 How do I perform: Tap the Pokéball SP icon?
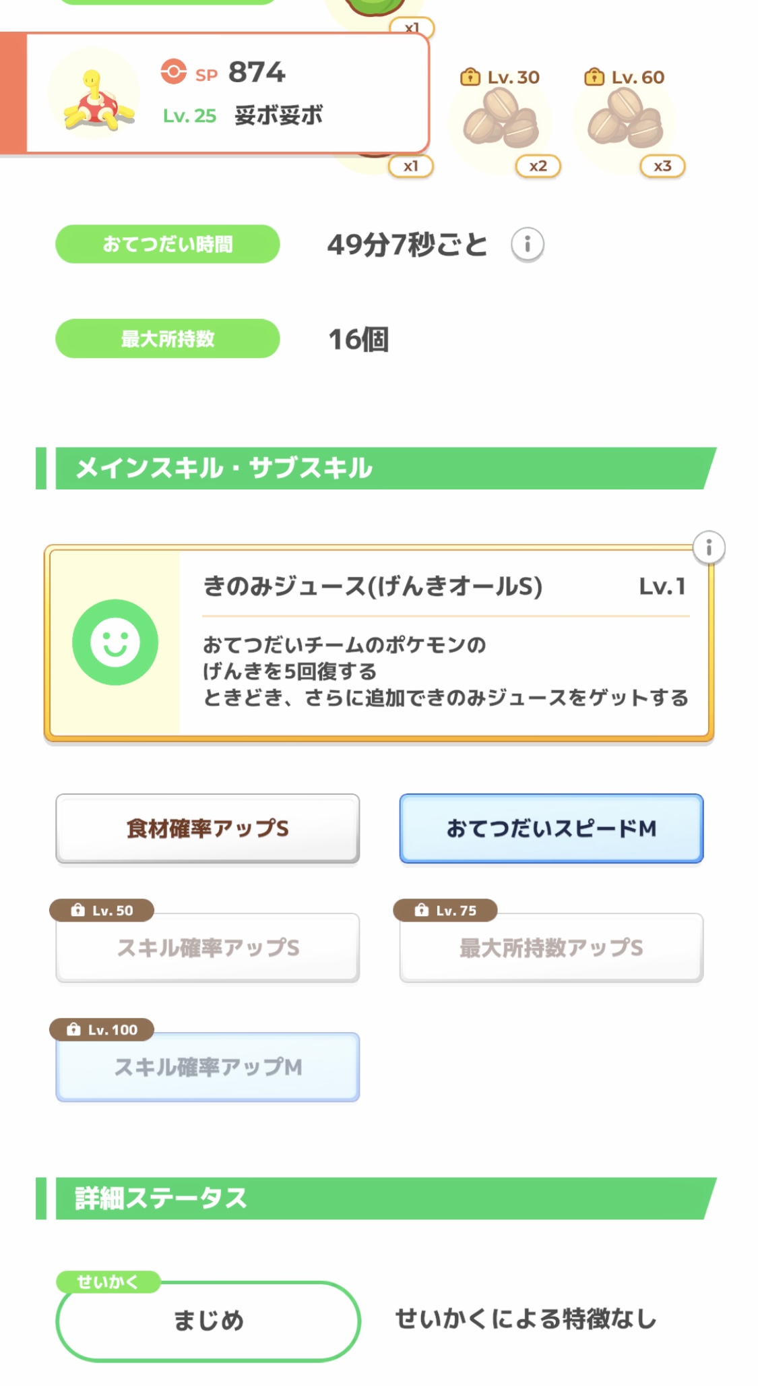pyautogui.click(x=173, y=71)
